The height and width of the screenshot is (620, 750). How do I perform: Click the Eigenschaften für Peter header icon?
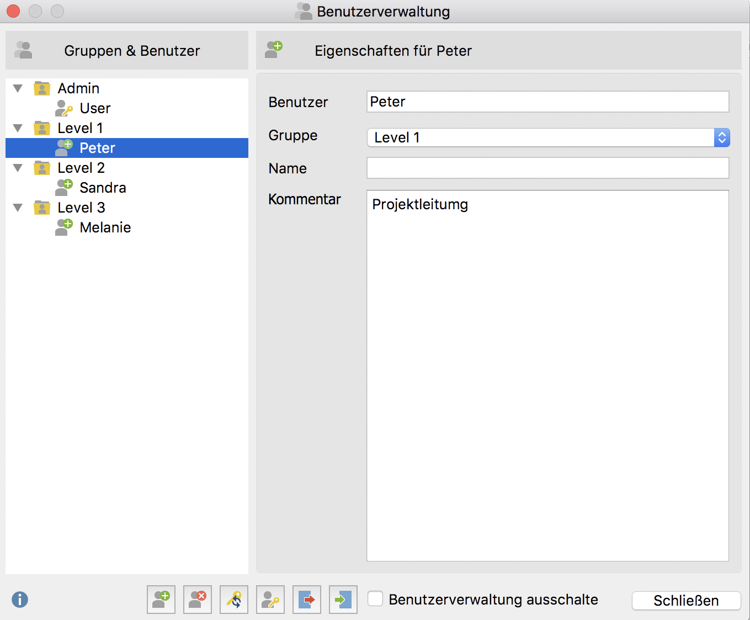pos(274,50)
